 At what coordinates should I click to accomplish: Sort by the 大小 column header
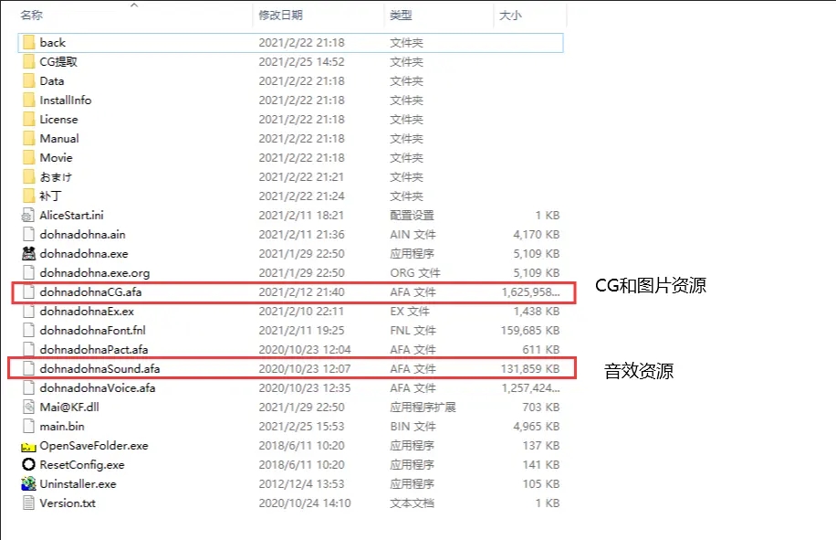[x=510, y=16]
